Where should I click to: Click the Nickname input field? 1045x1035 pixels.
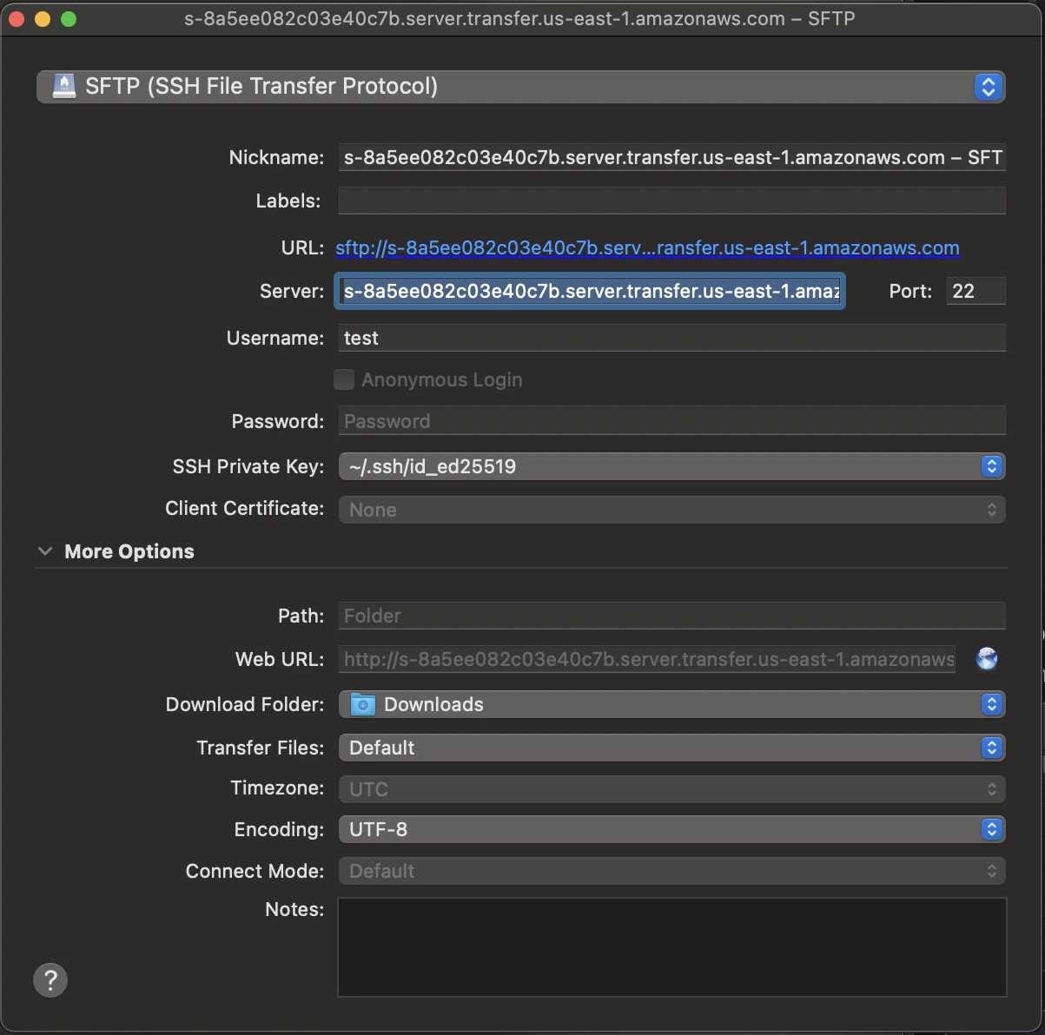(x=671, y=157)
